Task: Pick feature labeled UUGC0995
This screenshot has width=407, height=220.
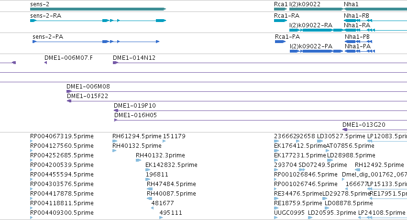Action: click(289, 213)
